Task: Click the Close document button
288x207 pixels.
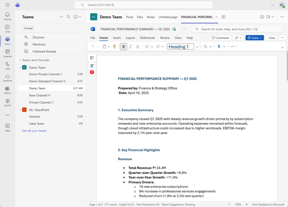Action: 271,38
